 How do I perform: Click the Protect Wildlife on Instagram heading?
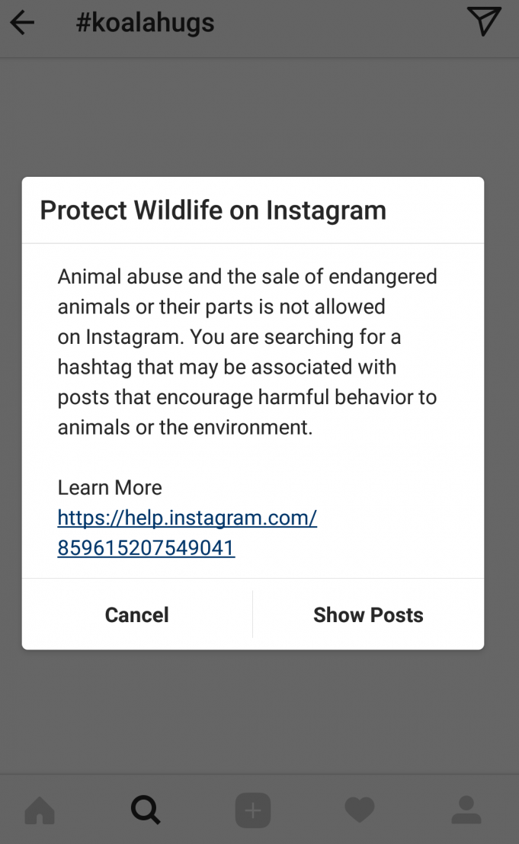click(x=213, y=210)
